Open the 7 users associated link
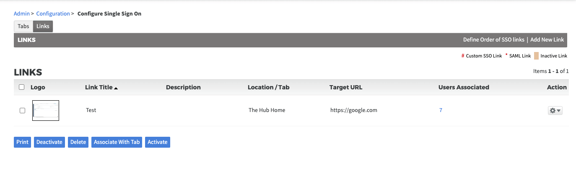 [x=441, y=110]
